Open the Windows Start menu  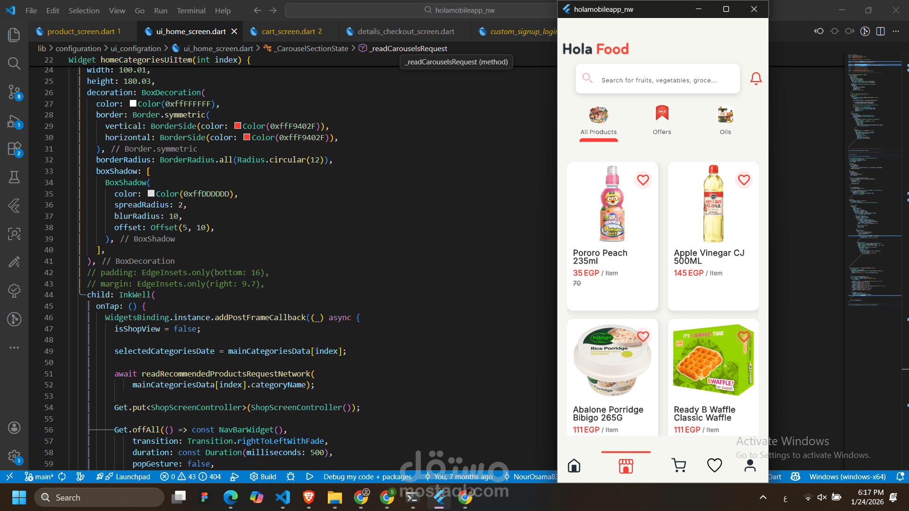[x=19, y=497]
